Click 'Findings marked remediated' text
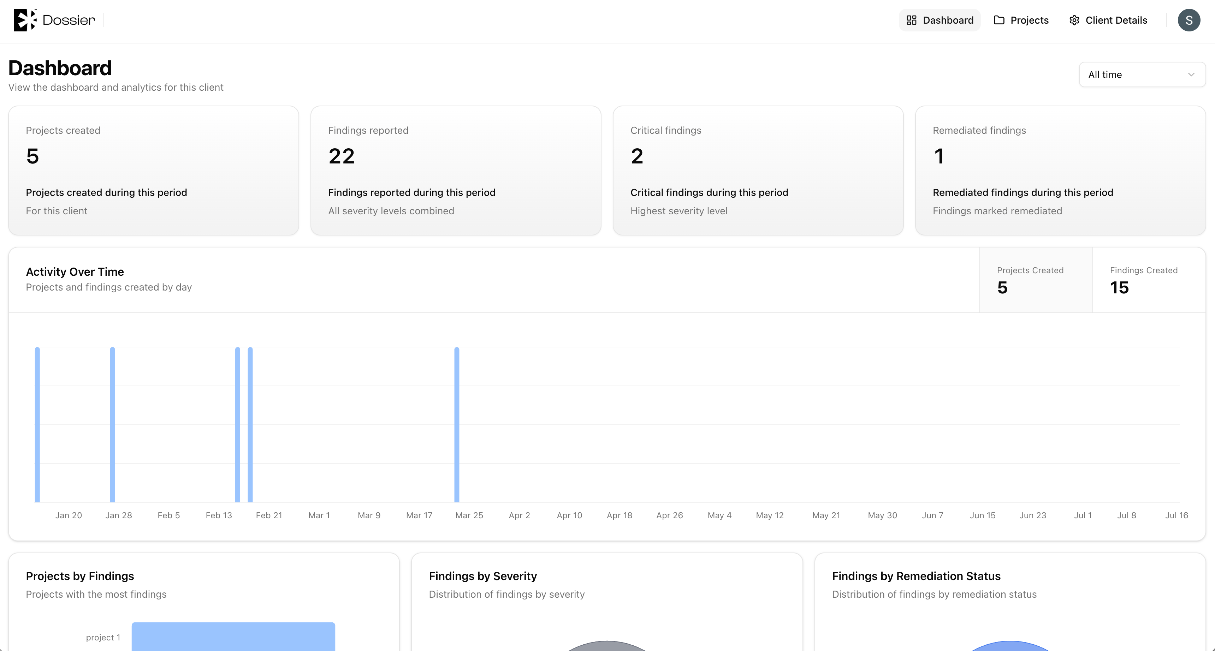 pos(997,211)
